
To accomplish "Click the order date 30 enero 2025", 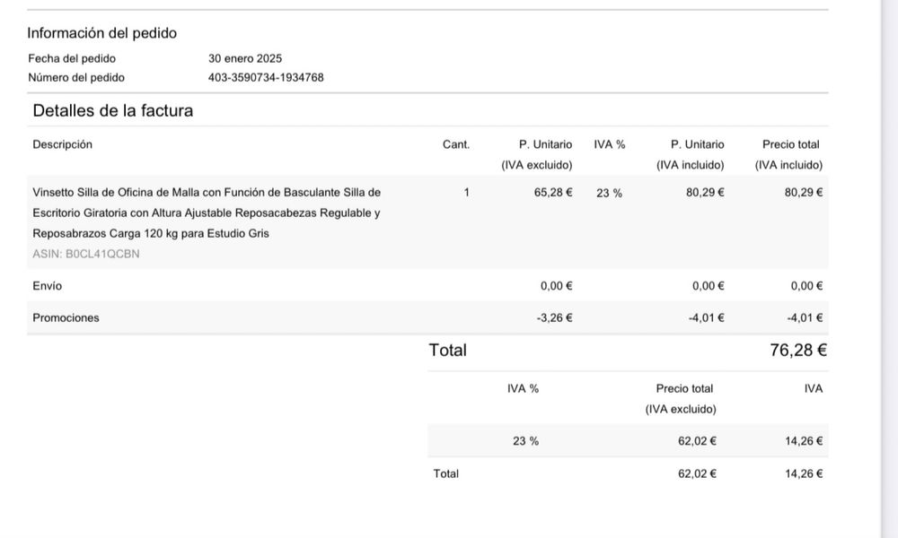I will pyautogui.click(x=245, y=59).
